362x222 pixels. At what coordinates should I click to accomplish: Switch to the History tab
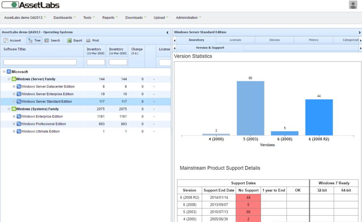(313, 40)
